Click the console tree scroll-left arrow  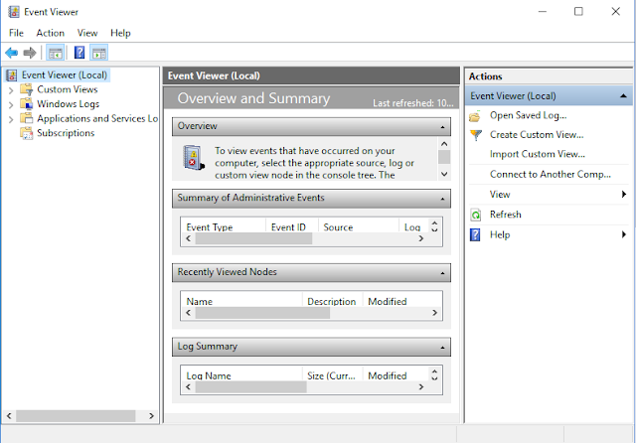[x=9, y=416]
